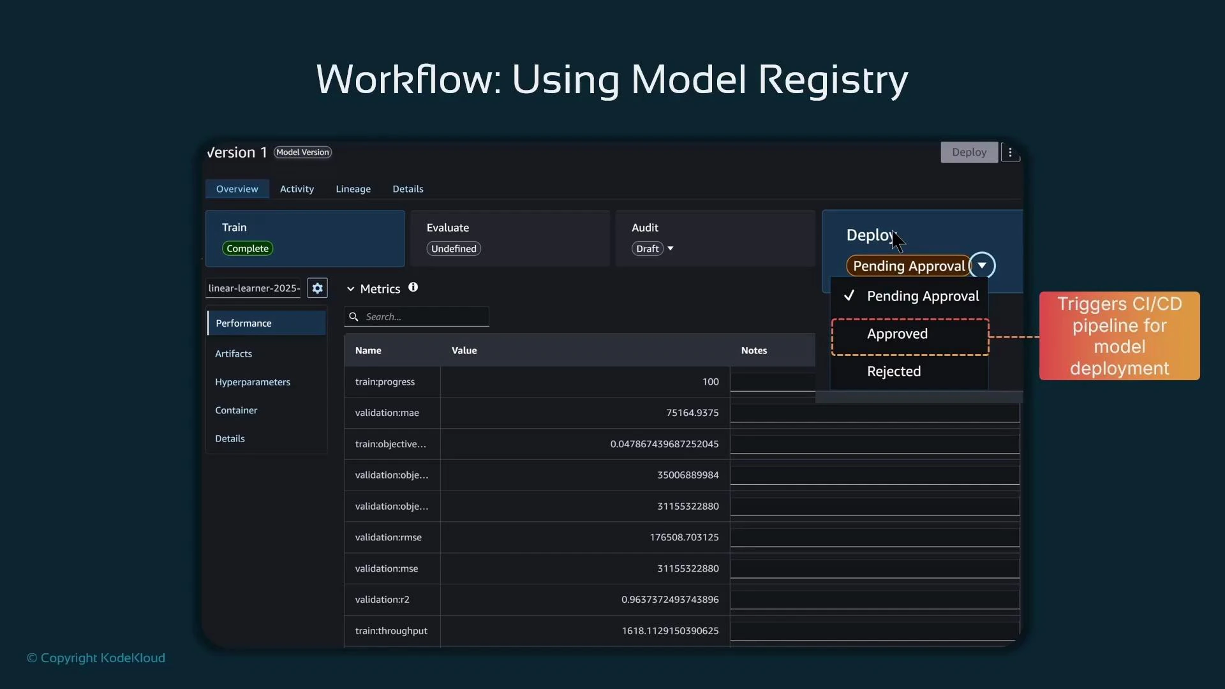
Task: Switch to the Activity tab
Action: (x=297, y=189)
